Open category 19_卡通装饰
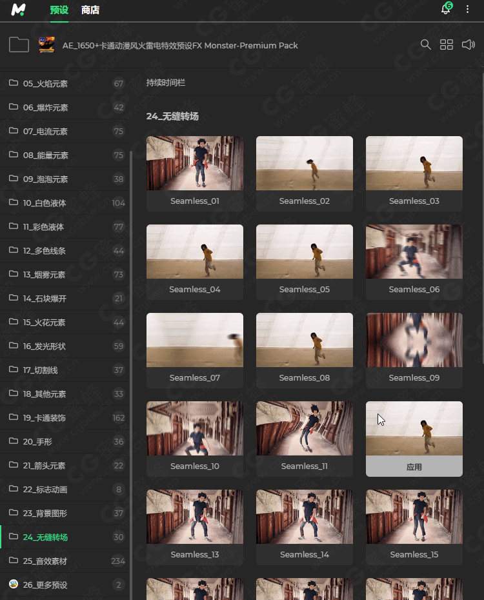Image resolution: width=484 pixels, height=600 pixels. click(65, 418)
